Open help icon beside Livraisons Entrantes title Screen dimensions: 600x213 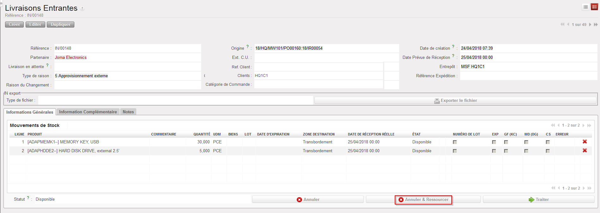coord(82,9)
